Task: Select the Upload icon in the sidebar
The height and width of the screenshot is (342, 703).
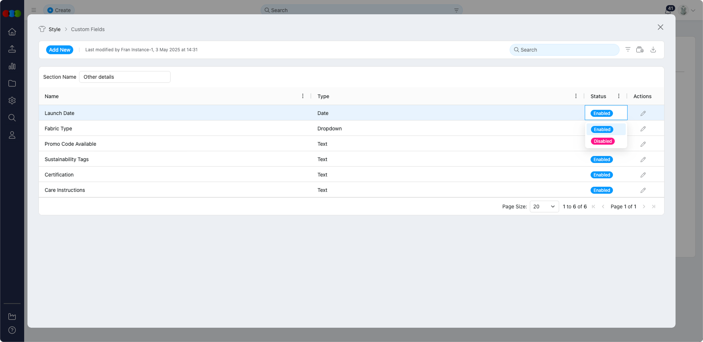Action: (x=12, y=49)
